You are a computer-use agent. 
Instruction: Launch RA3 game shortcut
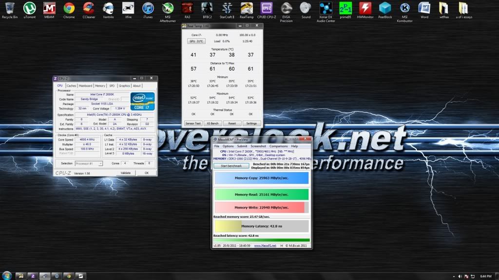[187, 10]
